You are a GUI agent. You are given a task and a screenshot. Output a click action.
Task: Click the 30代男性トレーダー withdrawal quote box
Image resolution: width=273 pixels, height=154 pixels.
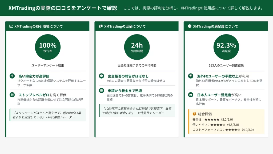pyautogui.click(x=137, y=111)
